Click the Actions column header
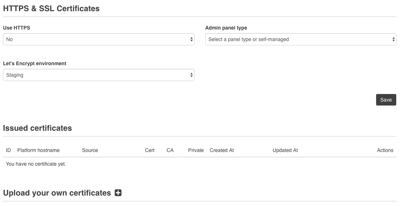Viewport: 402px width, 206px height. [385, 150]
